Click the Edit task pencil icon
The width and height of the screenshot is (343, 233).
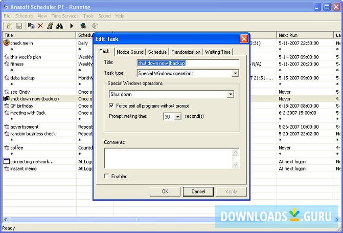point(50,26)
